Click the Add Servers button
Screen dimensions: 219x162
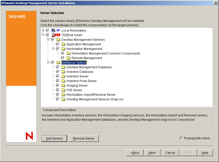(54, 138)
